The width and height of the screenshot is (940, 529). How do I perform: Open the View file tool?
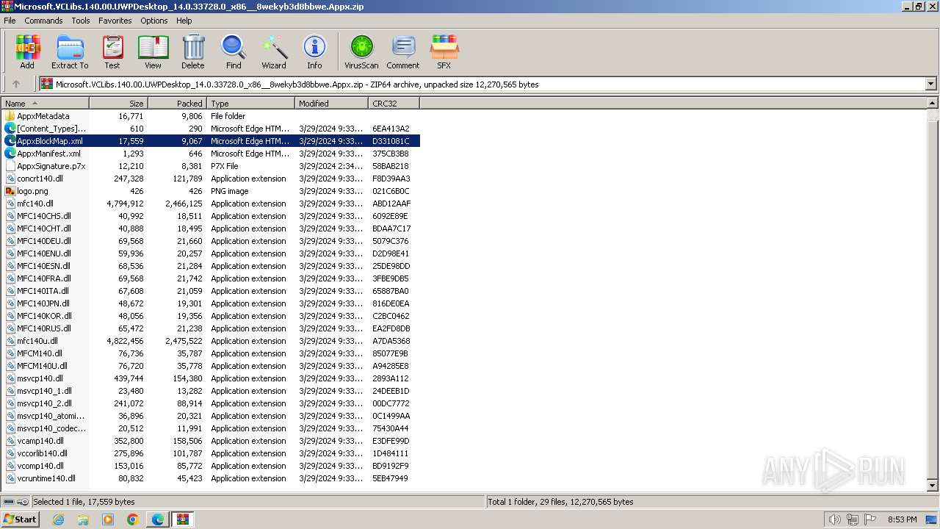click(x=153, y=52)
